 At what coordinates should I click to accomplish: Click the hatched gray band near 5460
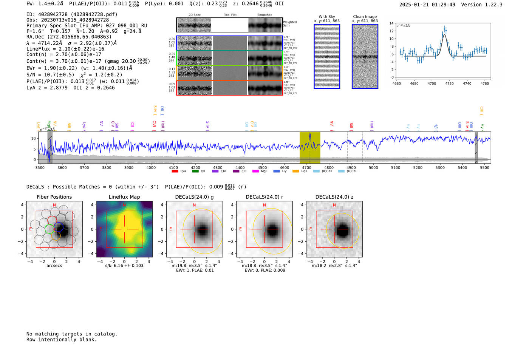tap(476, 147)
